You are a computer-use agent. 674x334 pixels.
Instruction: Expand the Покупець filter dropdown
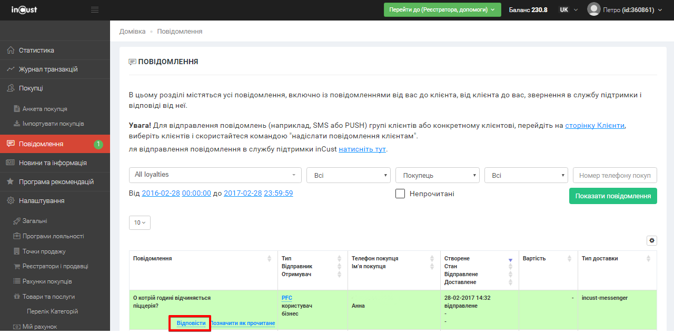click(x=437, y=175)
